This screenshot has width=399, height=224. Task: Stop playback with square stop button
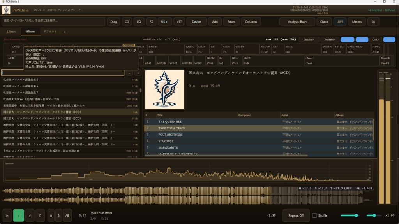click(40, 215)
